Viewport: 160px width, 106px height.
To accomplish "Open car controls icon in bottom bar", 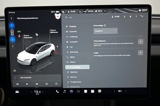I will click(x=17, y=92).
